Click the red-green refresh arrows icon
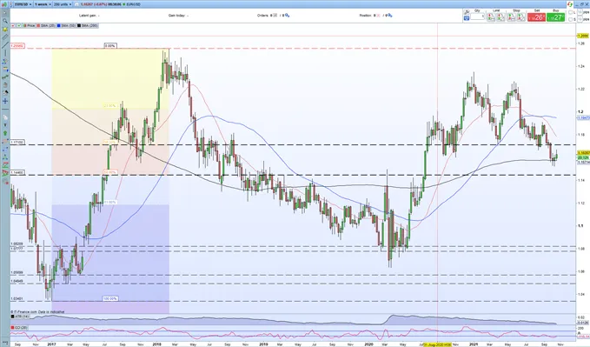This screenshot has height=347, width=590. (x=570, y=3)
